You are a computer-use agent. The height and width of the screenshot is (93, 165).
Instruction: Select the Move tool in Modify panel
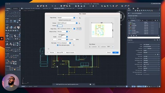(7, 36)
